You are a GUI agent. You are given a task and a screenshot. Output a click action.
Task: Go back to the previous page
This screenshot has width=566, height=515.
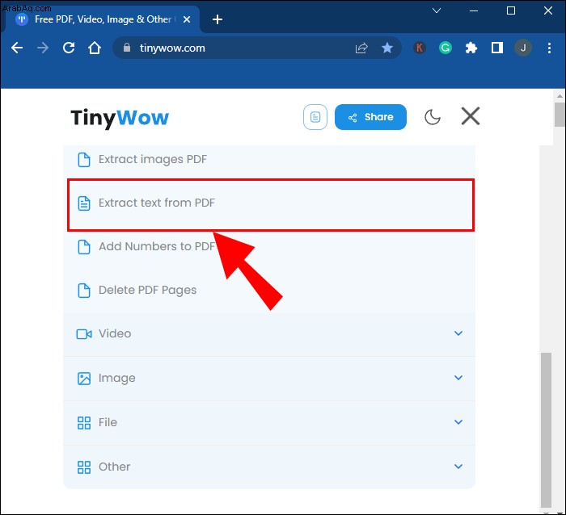click(17, 48)
